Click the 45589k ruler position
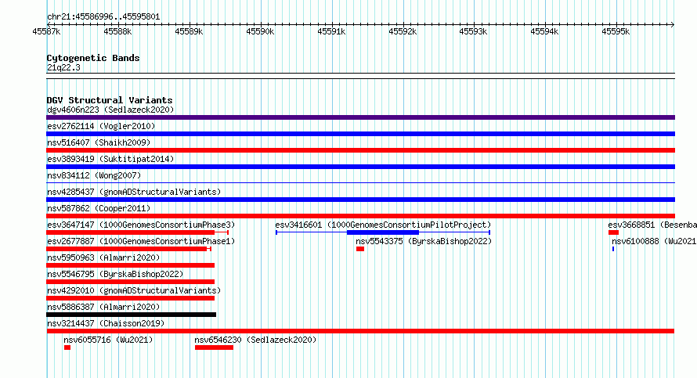Screen dimensions: 697x378 (x=189, y=31)
